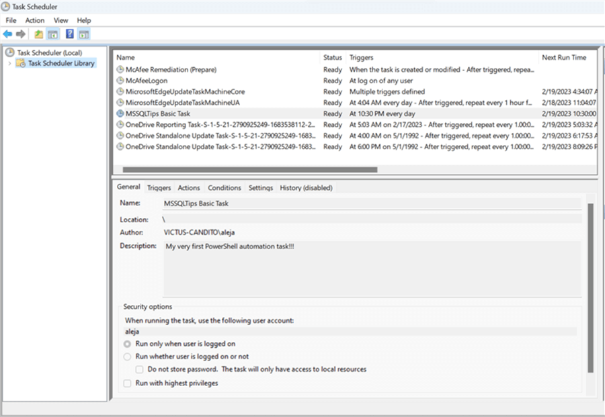Select Task Scheduler (Local) tree item
The height and width of the screenshot is (417, 605).
pos(49,53)
